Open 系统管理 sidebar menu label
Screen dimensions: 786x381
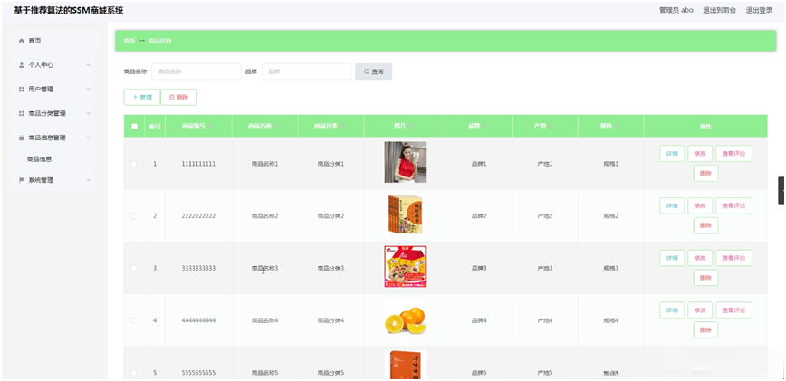click(x=41, y=180)
